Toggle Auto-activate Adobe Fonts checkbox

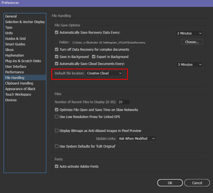[56, 166]
